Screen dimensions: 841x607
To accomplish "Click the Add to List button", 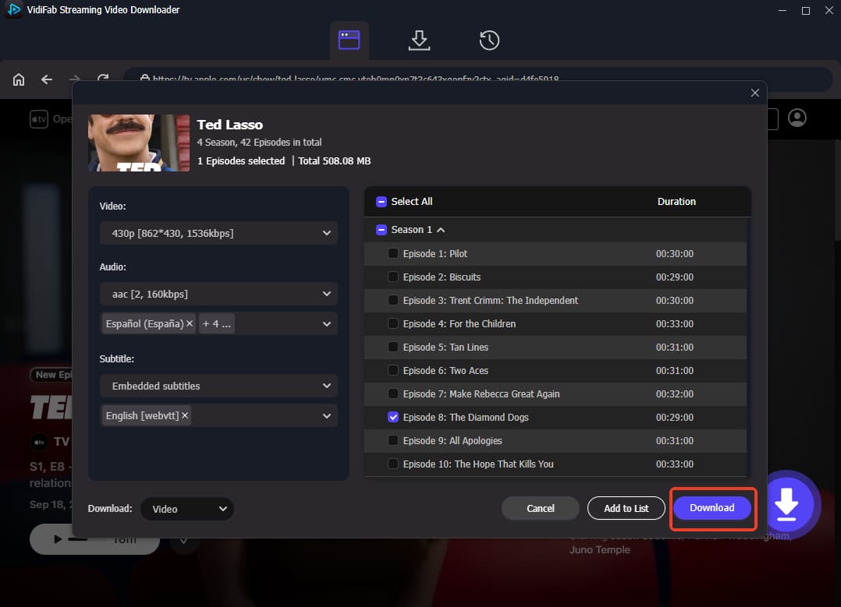I will coord(626,508).
